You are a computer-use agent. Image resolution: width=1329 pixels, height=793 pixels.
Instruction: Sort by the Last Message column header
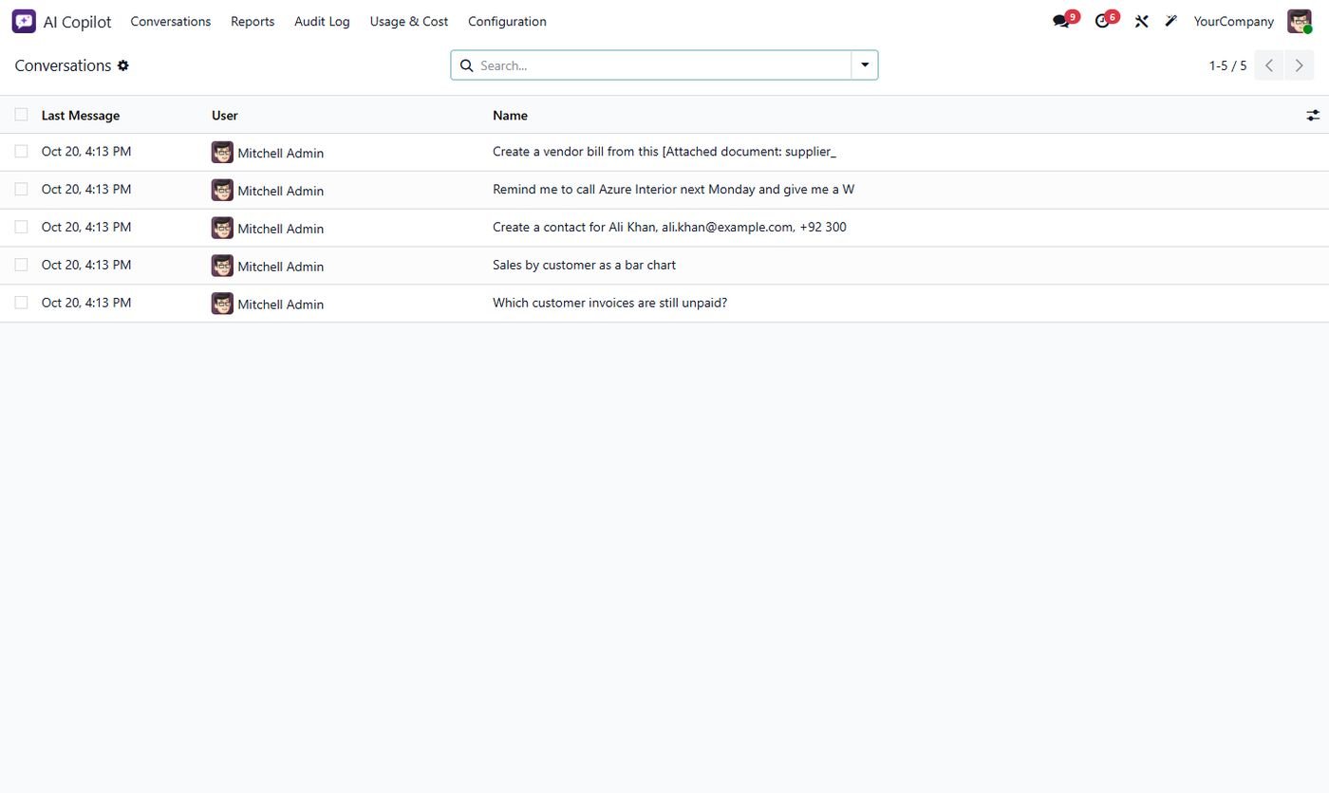(x=81, y=115)
